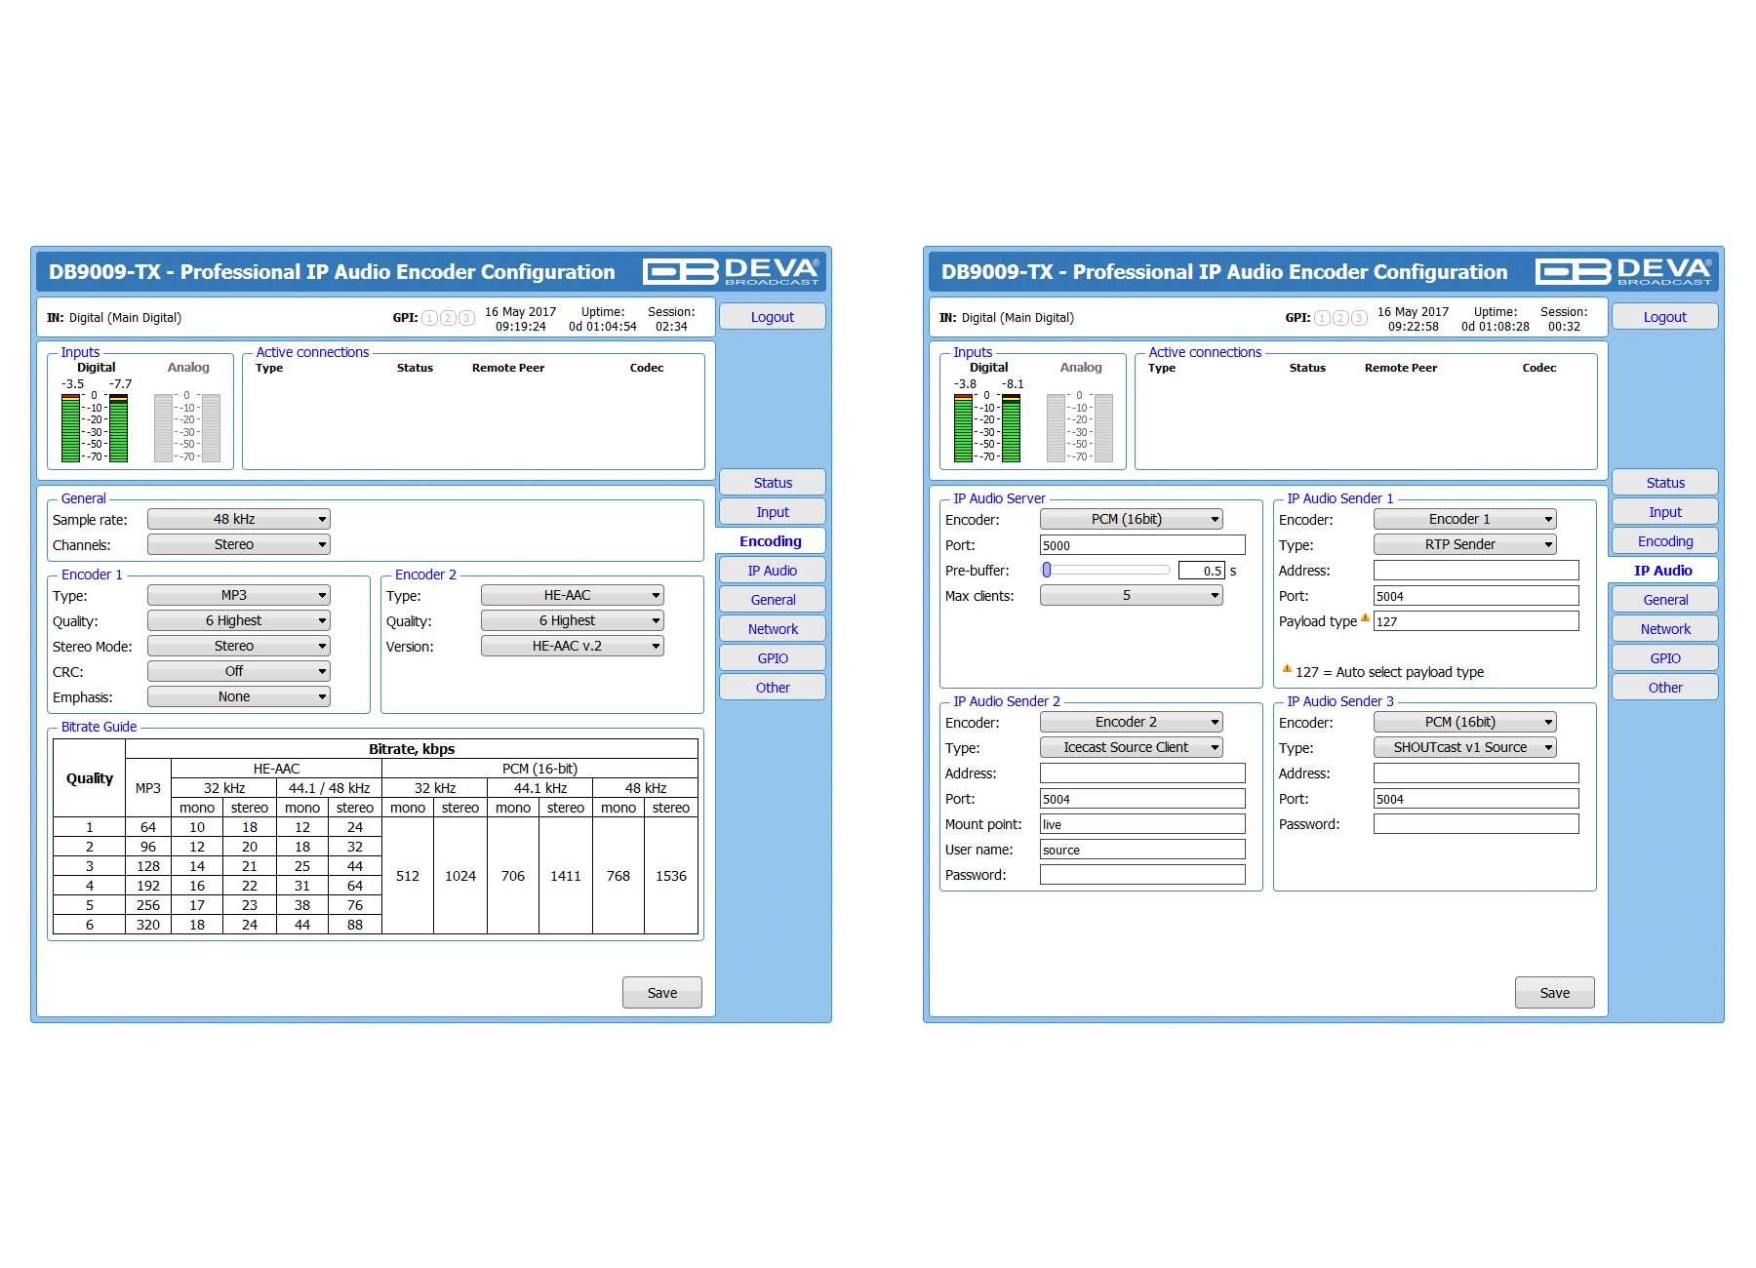1756x1268 pixels.
Task: Click GPI indicator 3 in left window
Action: coord(466,318)
